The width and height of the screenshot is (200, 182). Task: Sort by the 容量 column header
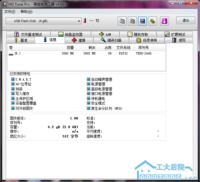(x=65, y=48)
